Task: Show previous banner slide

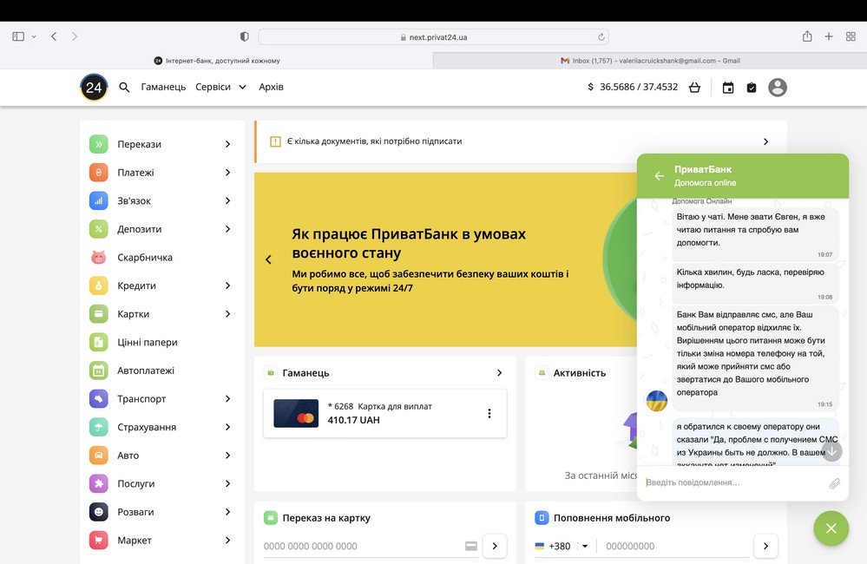Action: point(268,259)
